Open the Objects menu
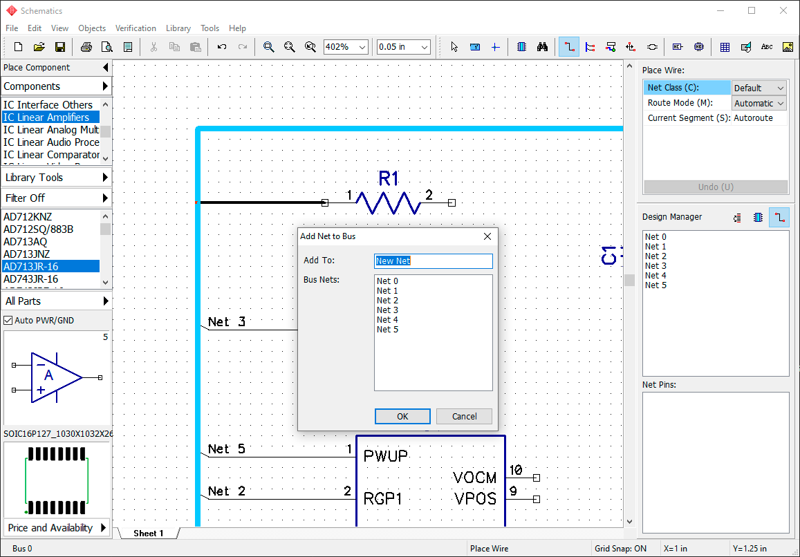Image resolution: width=800 pixels, height=557 pixels. click(x=92, y=28)
